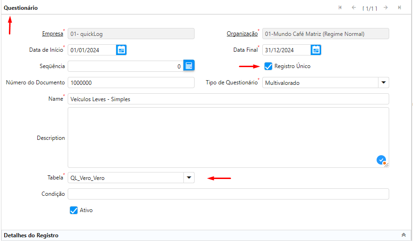Click next record arrow icon
The height and width of the screenshot is (241, 413).
pos(385,7)
